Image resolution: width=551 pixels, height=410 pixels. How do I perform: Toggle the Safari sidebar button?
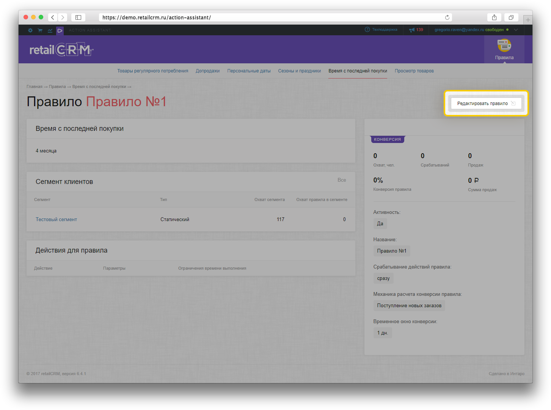tap(78, 17)
